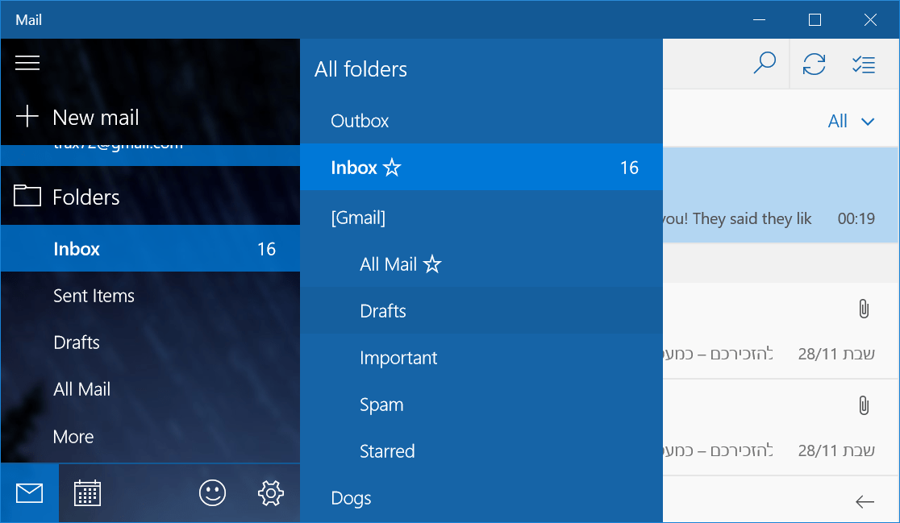900x523 pixels.
Task: Open the All messages filter dropdown
Action: click(851, 122)
